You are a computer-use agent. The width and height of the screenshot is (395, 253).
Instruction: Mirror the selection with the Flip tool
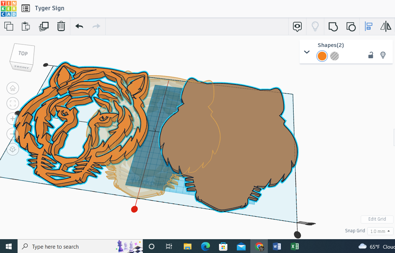[386, 26]
